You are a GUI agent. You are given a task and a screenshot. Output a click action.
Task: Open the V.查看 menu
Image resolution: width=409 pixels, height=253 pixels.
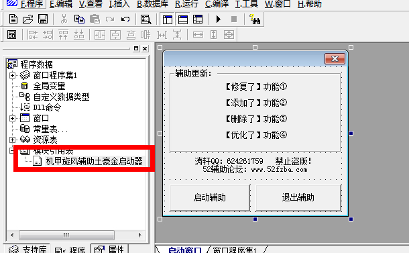[91, 3]
